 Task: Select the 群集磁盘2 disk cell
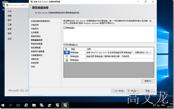point(78,56)
